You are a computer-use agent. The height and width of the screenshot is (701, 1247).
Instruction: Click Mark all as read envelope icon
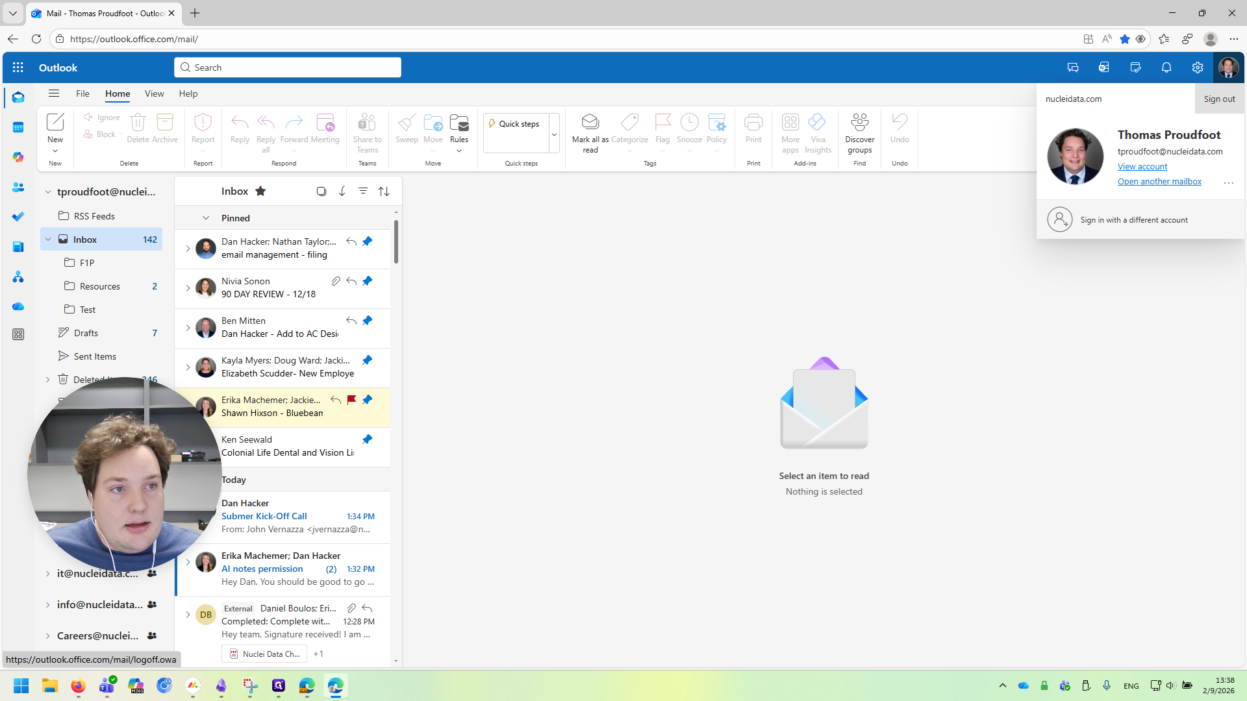point(590,122)
